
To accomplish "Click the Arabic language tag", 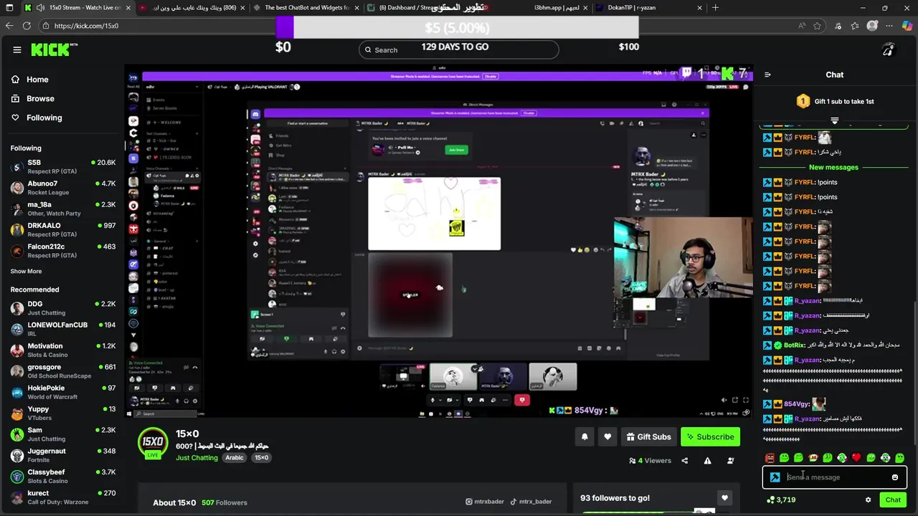I will (235, 458).
